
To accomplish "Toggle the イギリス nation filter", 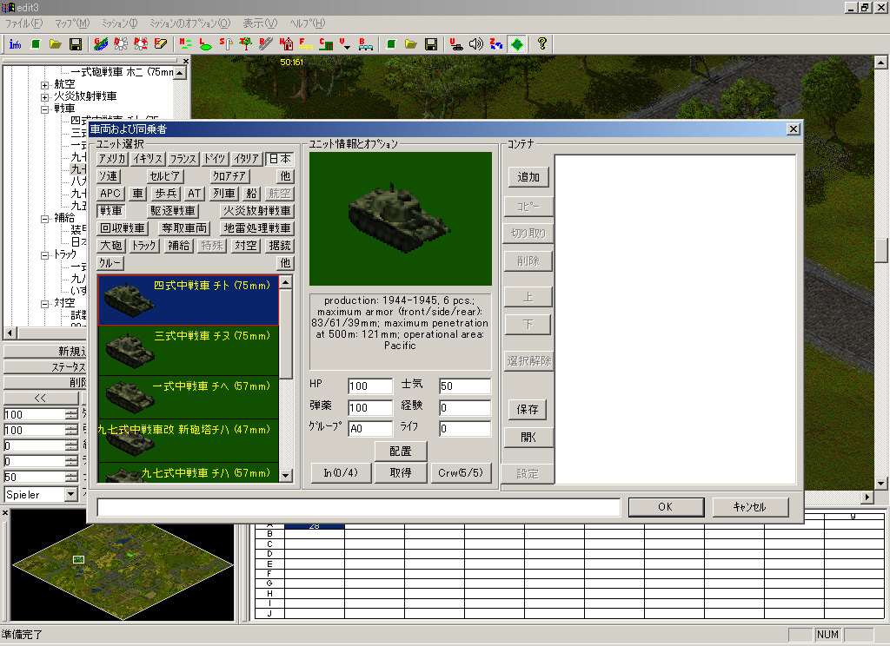I will coord(147,159).
